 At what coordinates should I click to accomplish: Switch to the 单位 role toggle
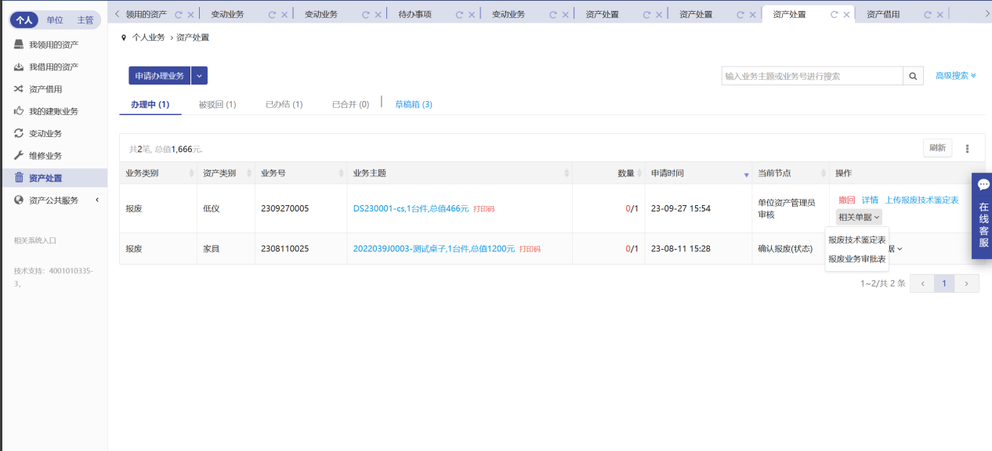(55, 20)
